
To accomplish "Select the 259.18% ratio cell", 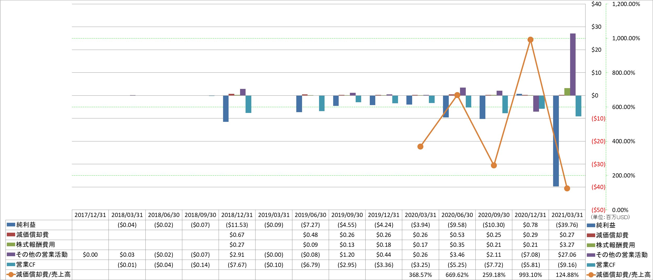I will 494,275.
